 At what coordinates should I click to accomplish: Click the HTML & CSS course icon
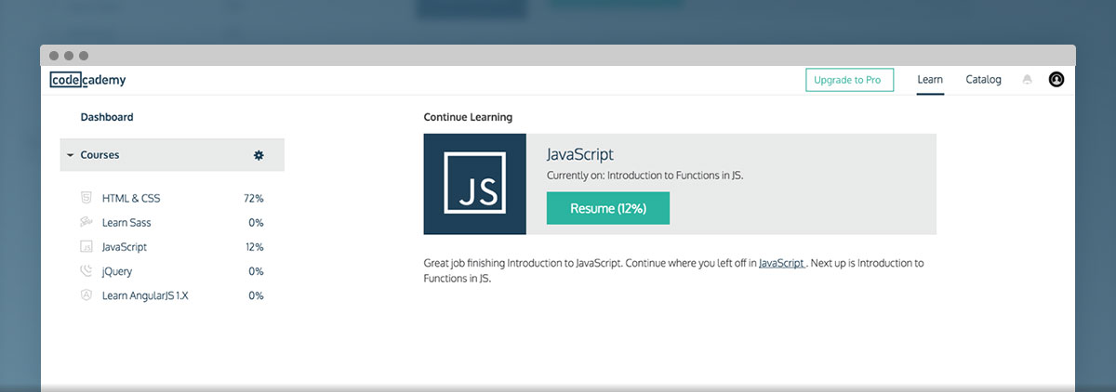click(86, 198)
